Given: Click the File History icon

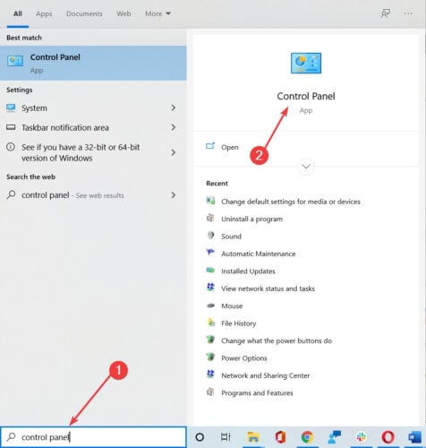Looking at the screenshot, I should (211, 323).
